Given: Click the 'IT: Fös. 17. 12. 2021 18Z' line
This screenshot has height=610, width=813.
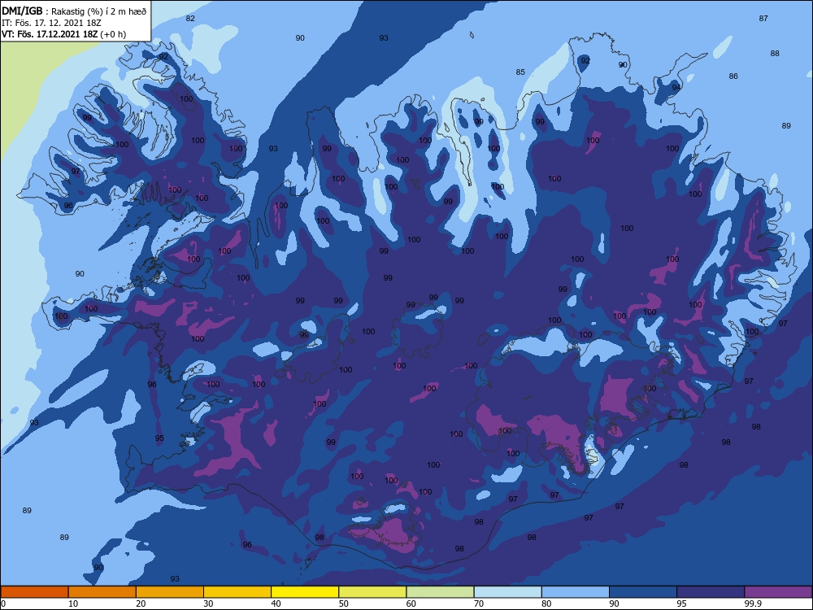Looking at the screenshot, I should pyautogui.click(x=51, y=23).
